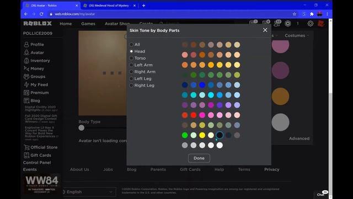Open Inventory in the sidebar
This screenshot has height=199, width=353.
37,60
